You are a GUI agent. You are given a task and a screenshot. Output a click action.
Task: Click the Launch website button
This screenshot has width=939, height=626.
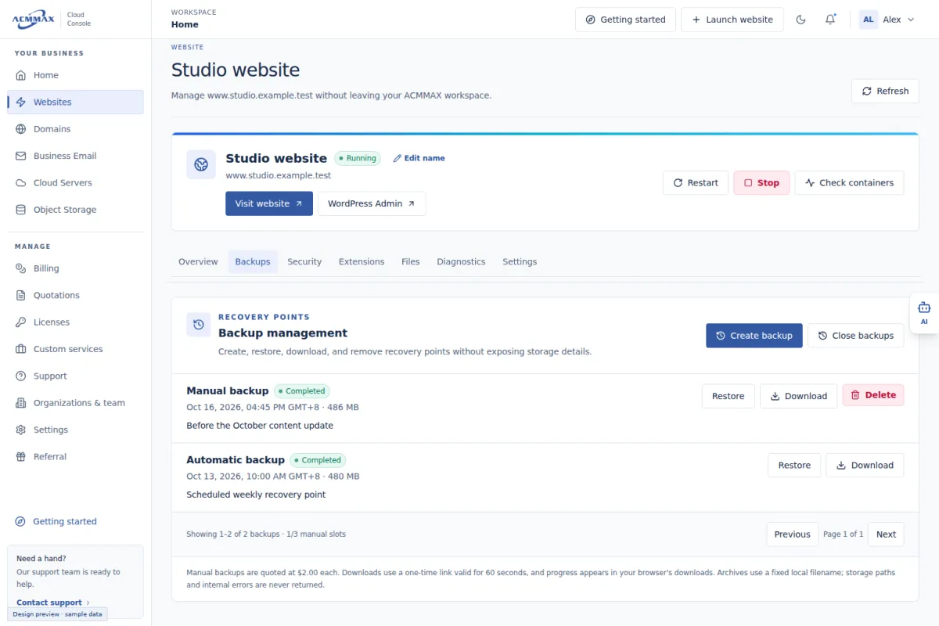[x=732, y=20]
